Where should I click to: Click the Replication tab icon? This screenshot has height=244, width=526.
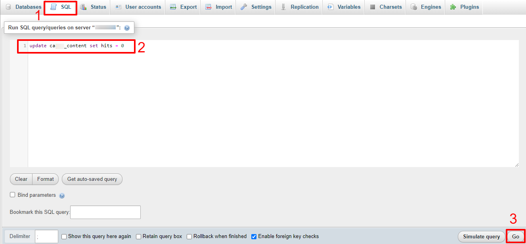click(283, 7)
